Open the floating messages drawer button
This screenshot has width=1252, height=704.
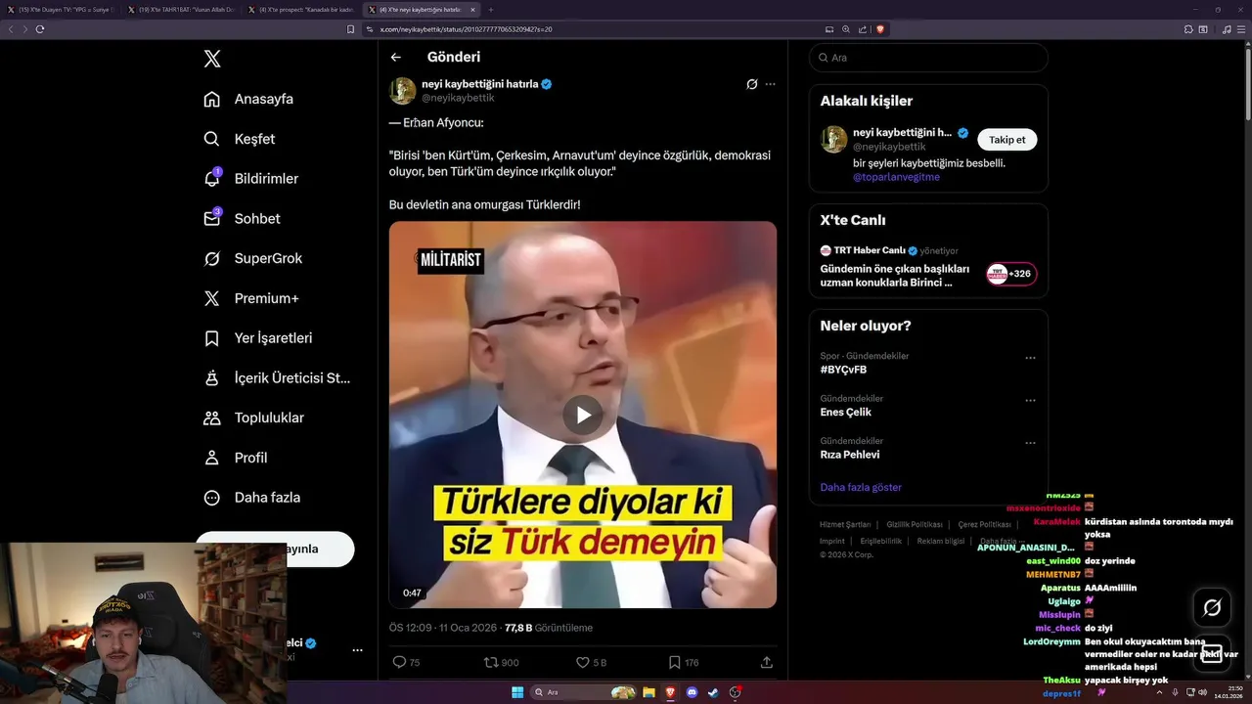[x=1212, y=653]
